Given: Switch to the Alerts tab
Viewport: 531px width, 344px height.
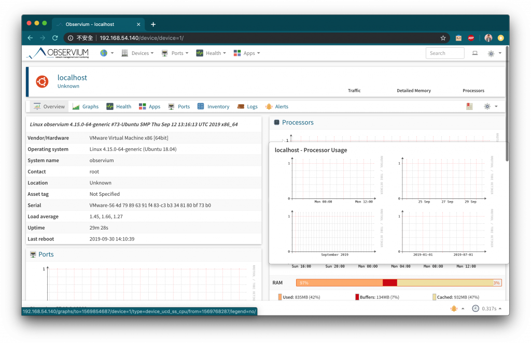Looking at the screenshot, I should [x=277, y=106].
